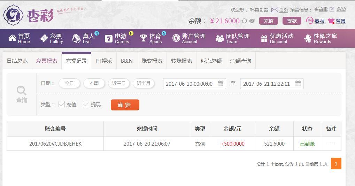This screenshot has width=355, height=186.
Task: Open the 优惠活动 Discount menu
Action: click(277, 38)
